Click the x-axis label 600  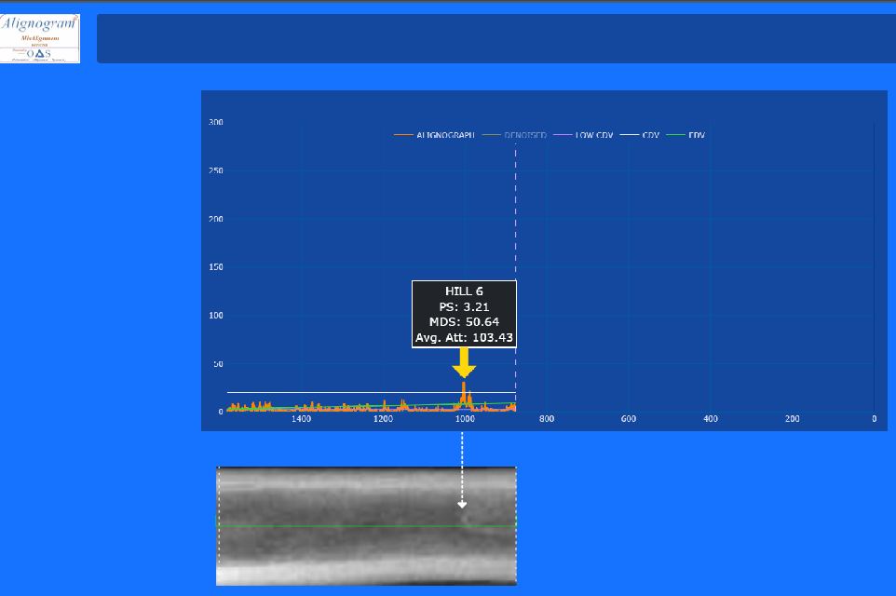629,419
